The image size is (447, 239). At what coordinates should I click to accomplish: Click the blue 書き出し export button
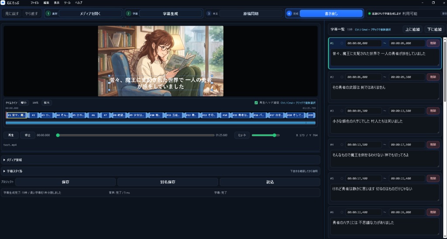point(331,14)
